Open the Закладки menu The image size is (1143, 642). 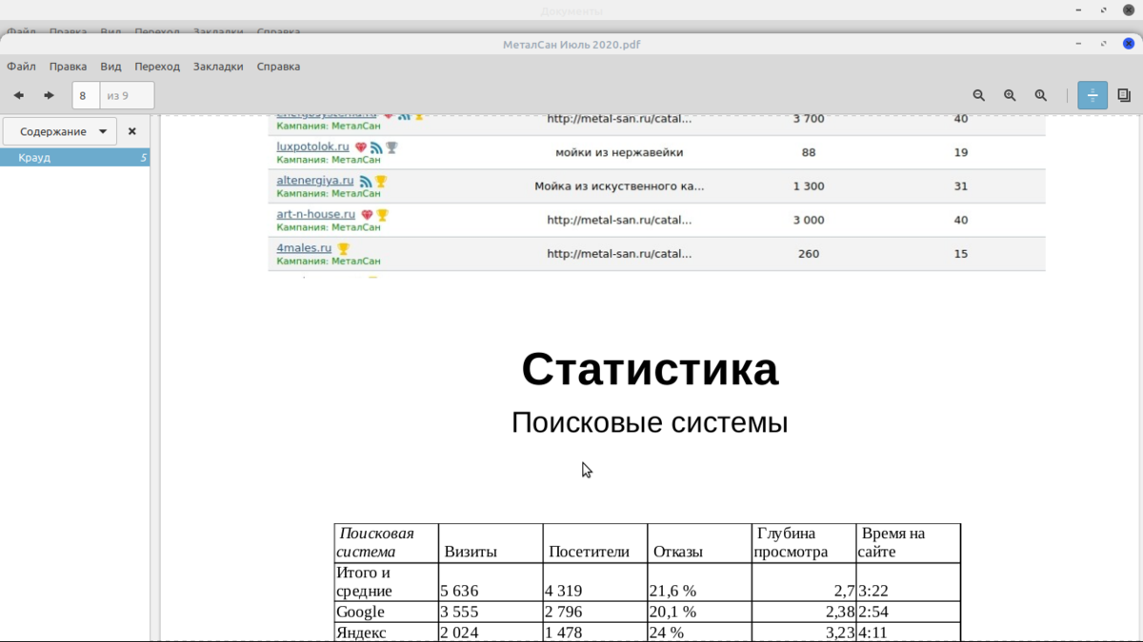tap(218, 67)
